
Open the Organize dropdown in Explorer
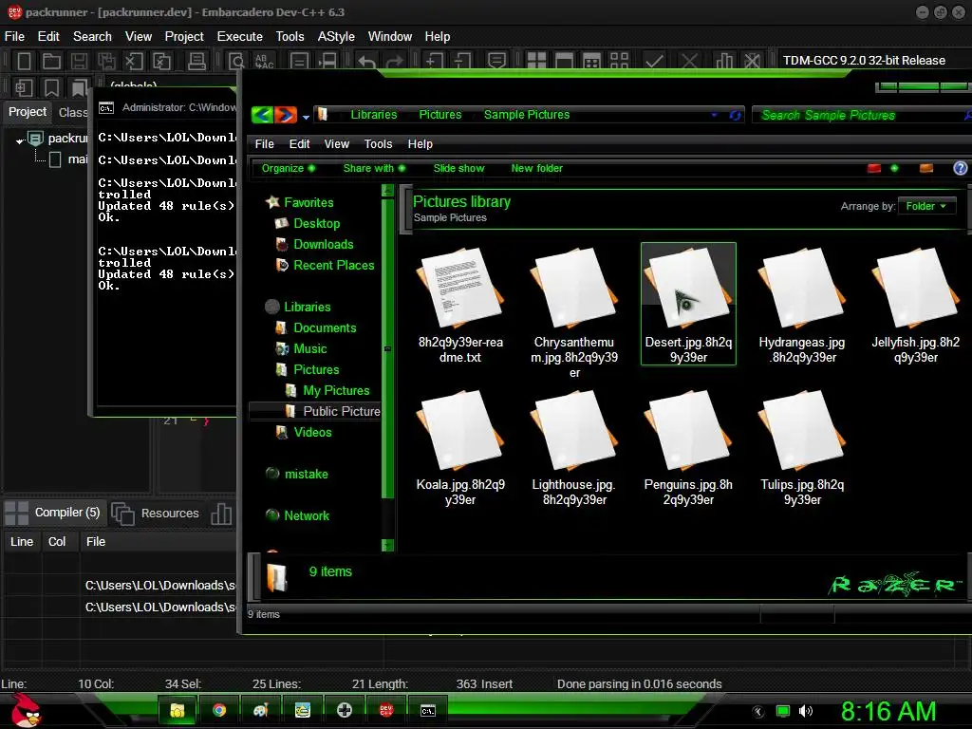click(289, 168)
